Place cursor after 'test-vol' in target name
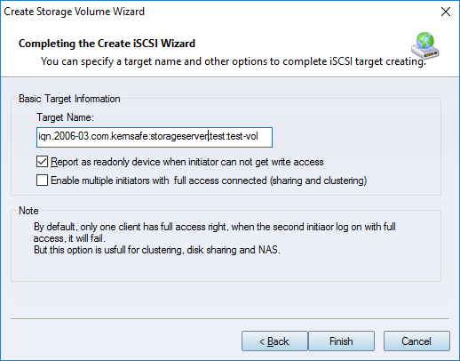This screenshot has height=361, width=460. click(x=258, y=137)
